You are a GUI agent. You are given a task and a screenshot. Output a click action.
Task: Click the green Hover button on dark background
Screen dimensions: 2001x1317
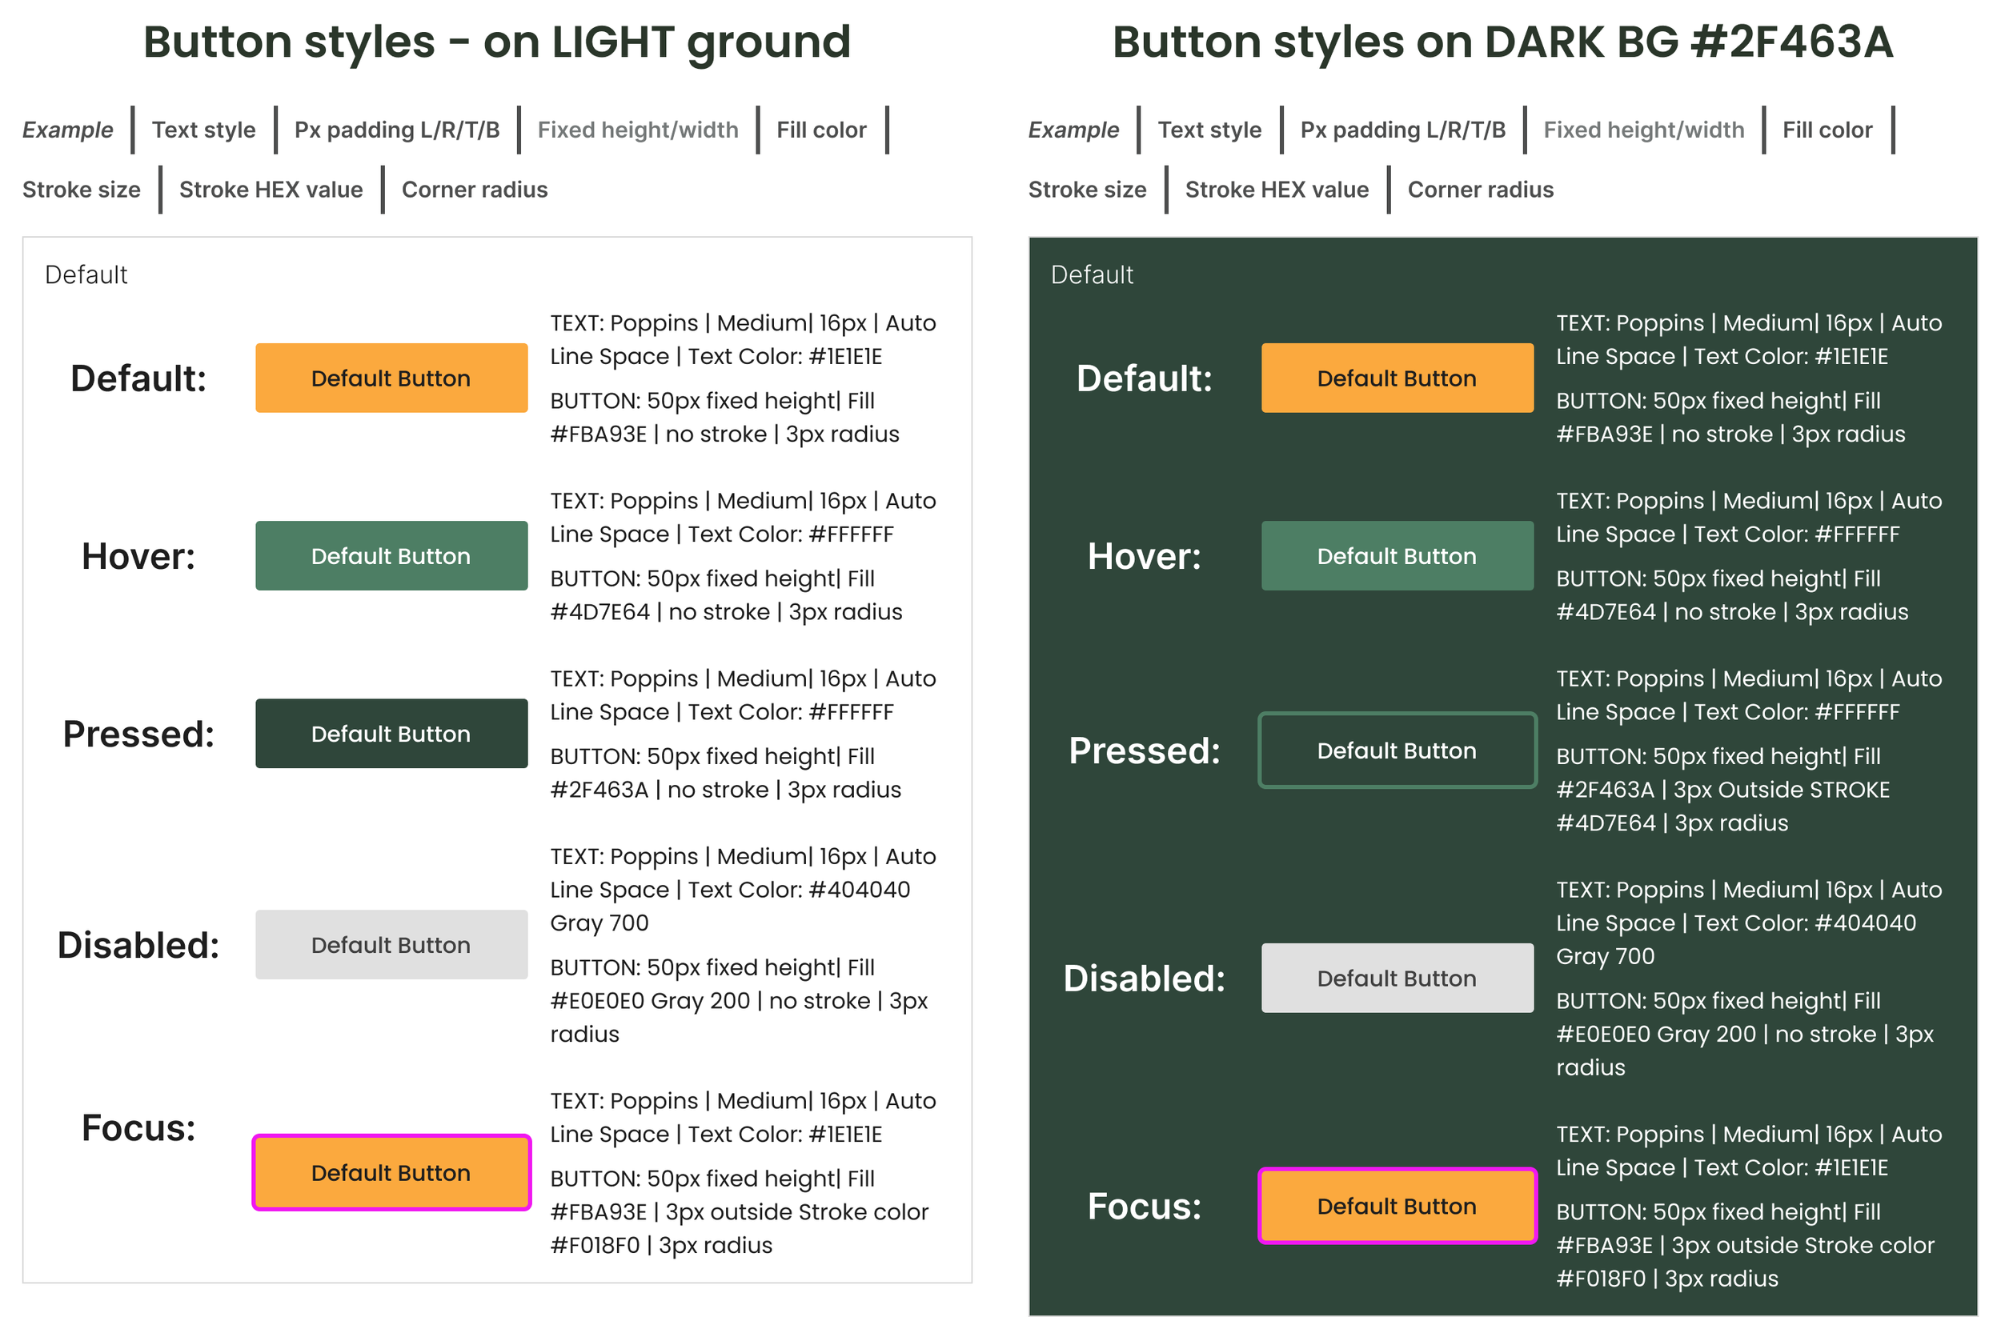click(x=1397, y=555)
